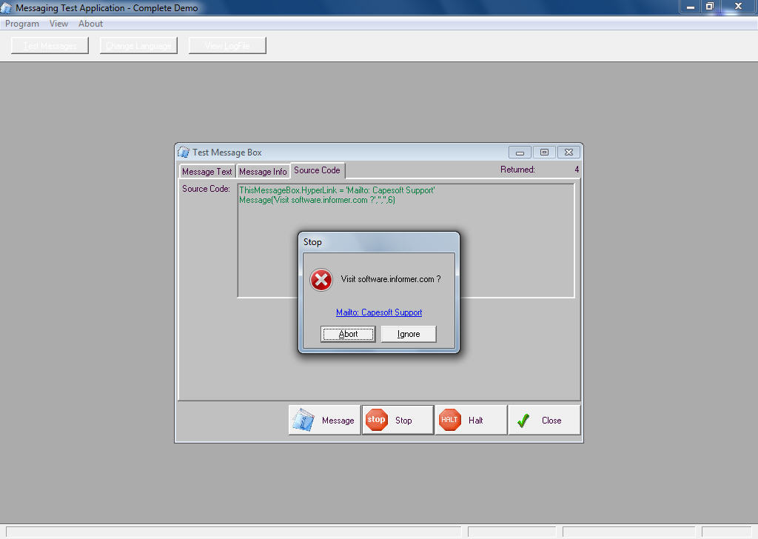
Task: Switch to the Message Text tab
Action: [207, 172]
